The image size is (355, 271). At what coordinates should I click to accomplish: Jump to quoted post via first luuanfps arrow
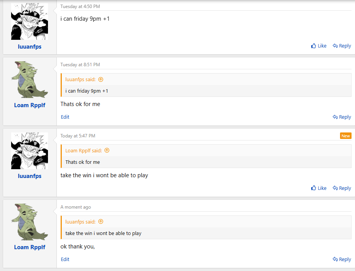coord(101,80)
